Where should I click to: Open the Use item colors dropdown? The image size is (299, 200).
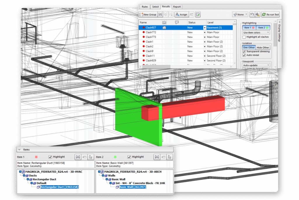tap(256, 33)
